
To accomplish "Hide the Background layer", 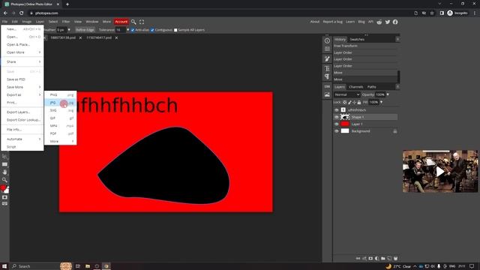I will 337,131.
